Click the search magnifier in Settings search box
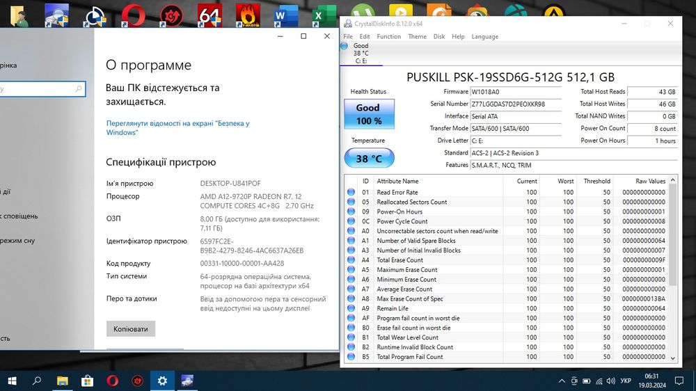The image size is (696, 391). click(x=79, y=89)
